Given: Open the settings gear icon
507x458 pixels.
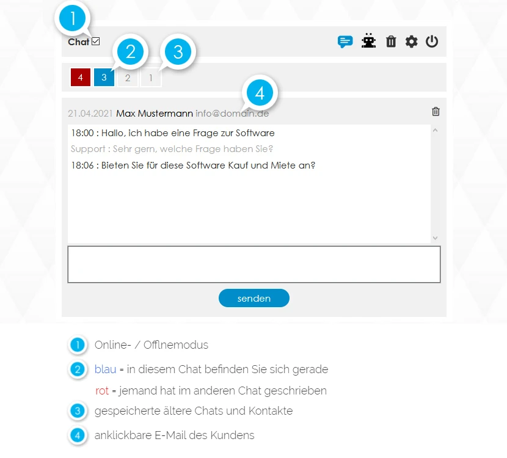Looking at the screenshot, I should [x=411, y=42].
